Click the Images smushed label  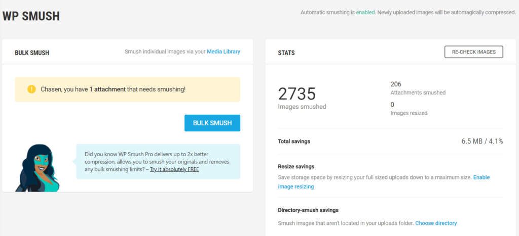(x=302, y=107)
